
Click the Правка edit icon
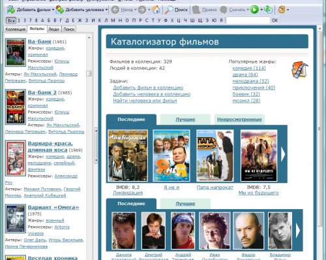[x=196, y=10]
